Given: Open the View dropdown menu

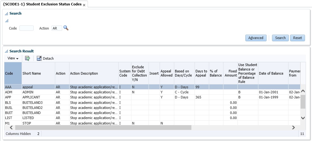Looking at the screenshot, I should coord(13,58).
